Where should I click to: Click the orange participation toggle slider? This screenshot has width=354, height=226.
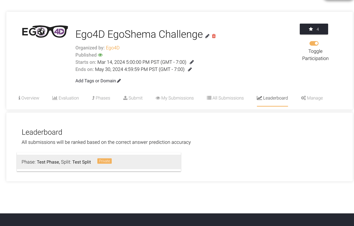click(314, 43)
